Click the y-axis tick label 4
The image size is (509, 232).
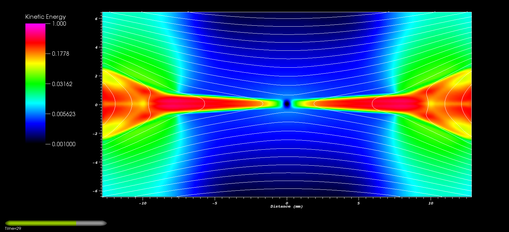point(96,48)
